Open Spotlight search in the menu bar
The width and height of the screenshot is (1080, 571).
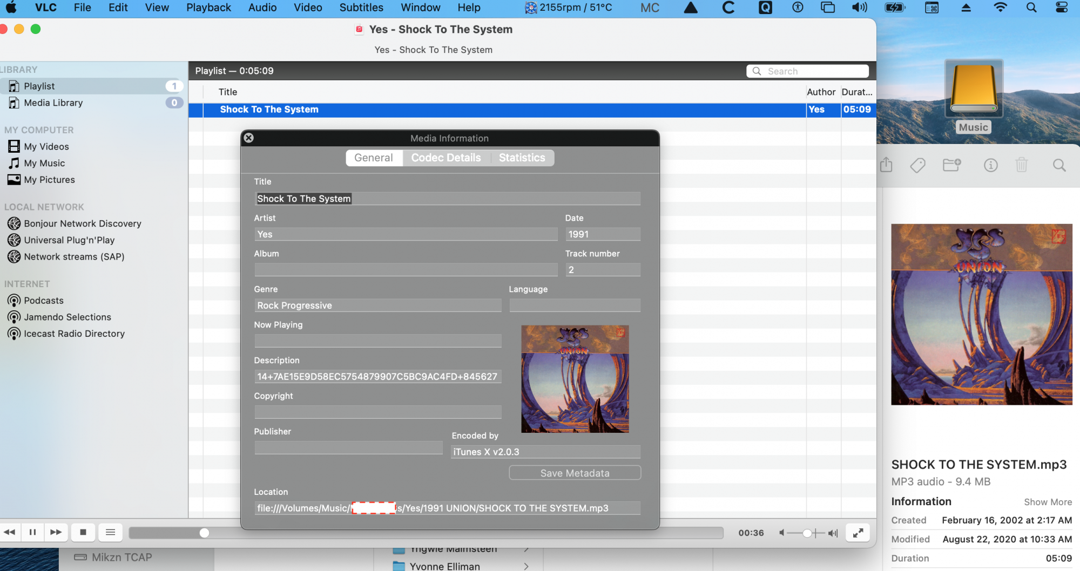1031,8
